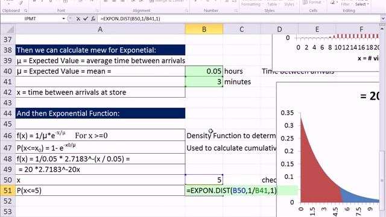The width and height of the screenshot is (386, 217).
Task: Click cell with f(x) = 1/μ*e density formula
Action: (100, 135)
